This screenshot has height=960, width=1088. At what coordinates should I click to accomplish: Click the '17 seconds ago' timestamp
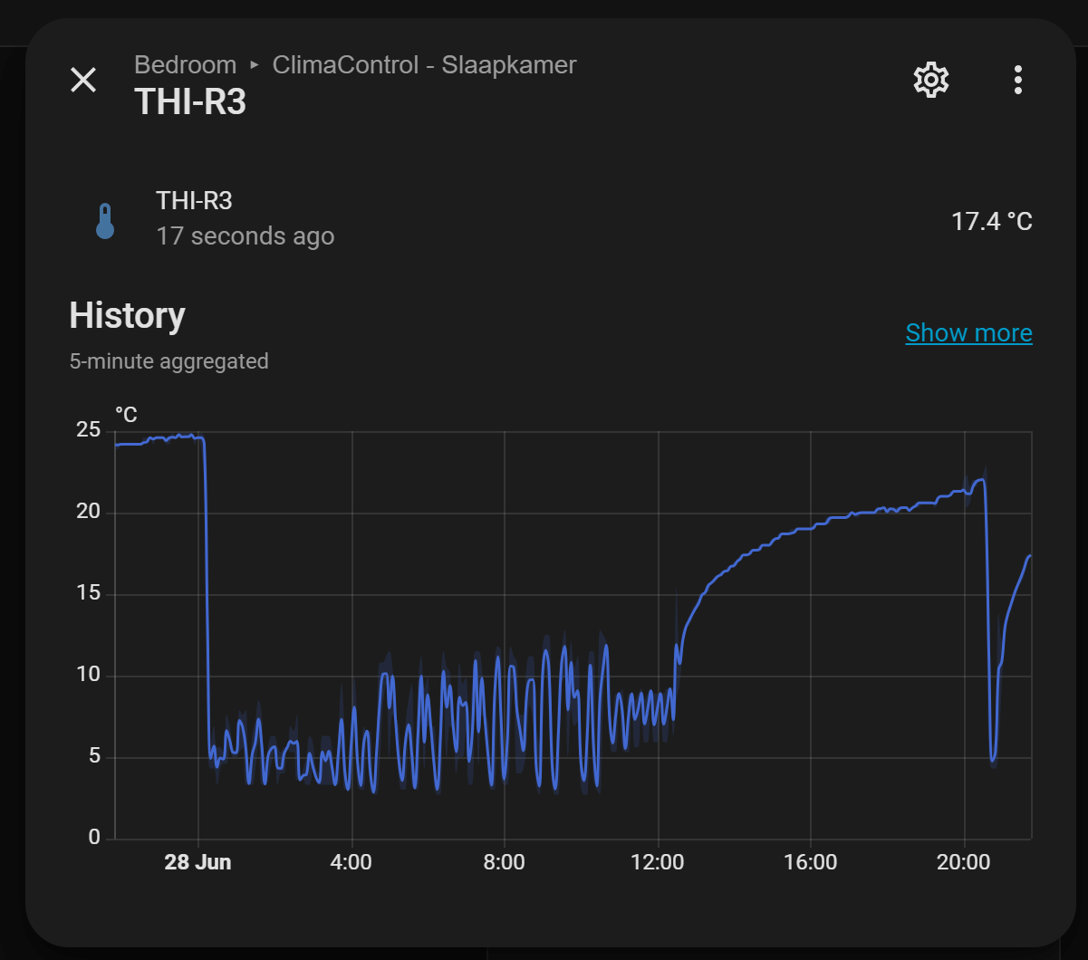tap(245, 236)
